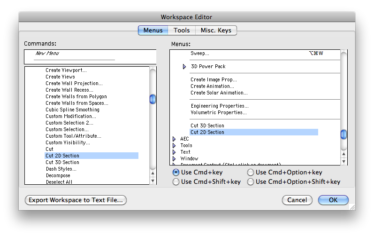Image resolution: width=374 pixels, height=236 pixels.
Task: Expand the 3D Power Pack submenu
Action: tap(184, 67)
